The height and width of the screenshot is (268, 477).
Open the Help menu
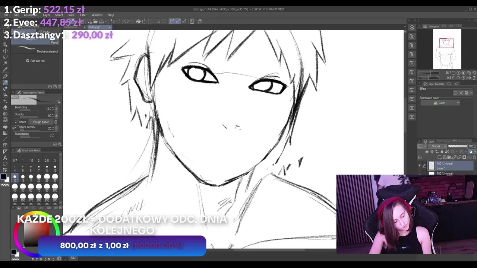111,15
